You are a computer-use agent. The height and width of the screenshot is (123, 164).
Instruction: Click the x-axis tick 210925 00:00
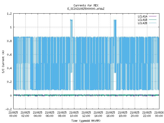pos(13,114)
